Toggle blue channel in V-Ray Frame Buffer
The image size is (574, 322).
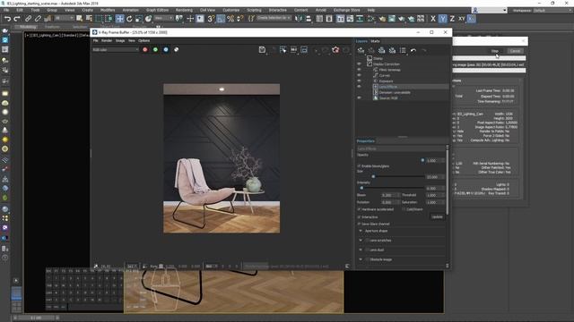point(166,50)
